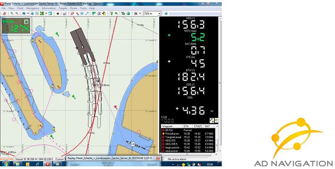Open the 729 m chart scale dropdown

(x=159, y=13)
